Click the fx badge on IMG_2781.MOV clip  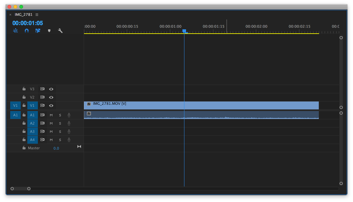coord(89,104)
